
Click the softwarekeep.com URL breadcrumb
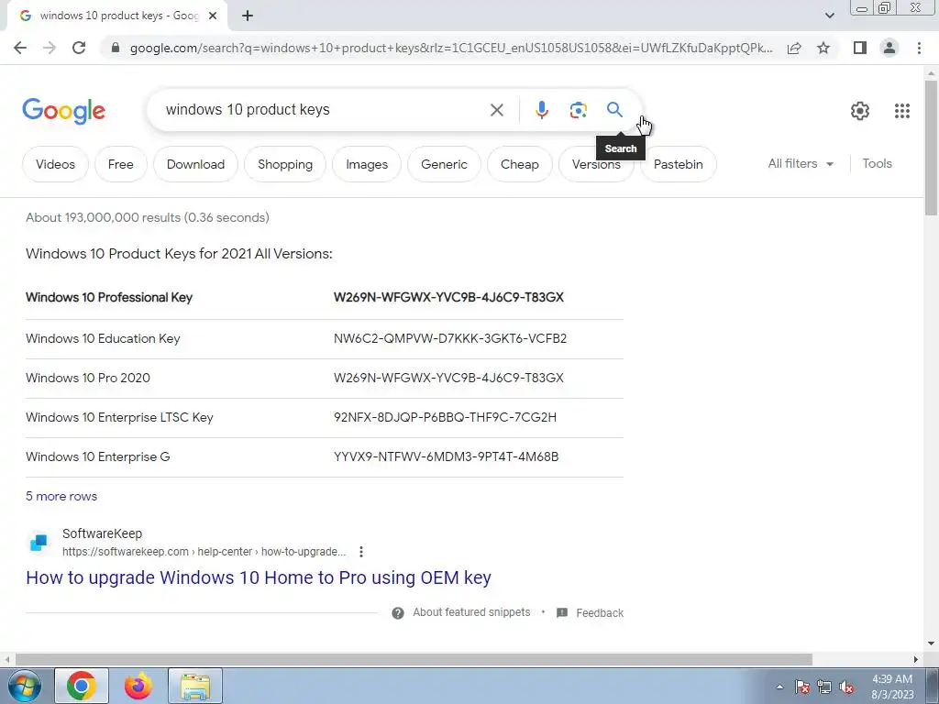pyautogui.click(x=204, y=552)
